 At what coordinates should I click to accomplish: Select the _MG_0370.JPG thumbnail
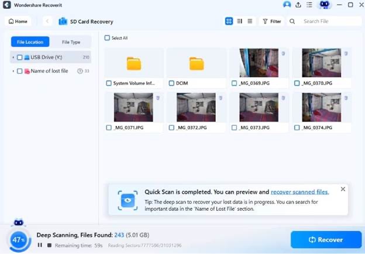pyautogui.click(x=322, y=63)
